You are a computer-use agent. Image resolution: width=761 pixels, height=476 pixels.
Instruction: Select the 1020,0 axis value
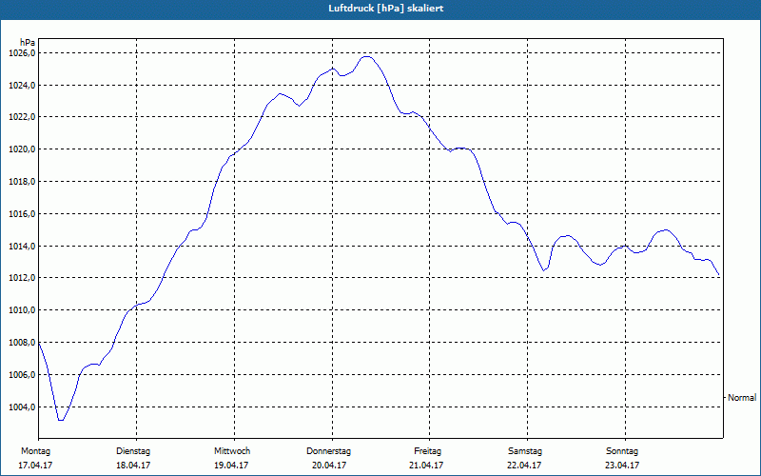(x=22, y=149)
